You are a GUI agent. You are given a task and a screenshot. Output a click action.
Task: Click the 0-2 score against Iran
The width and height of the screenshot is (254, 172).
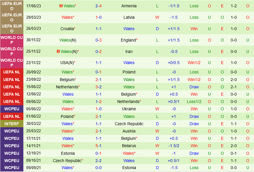pyautogui.click(x=98, y=51)
